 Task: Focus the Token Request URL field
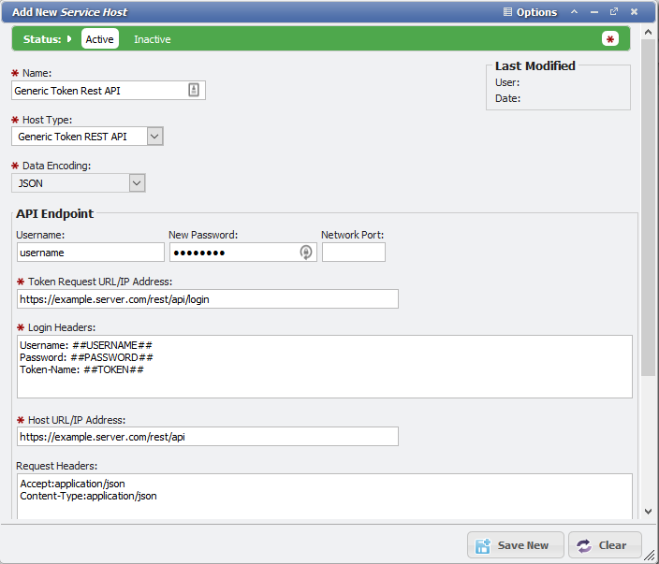click(x=207, y=298)
